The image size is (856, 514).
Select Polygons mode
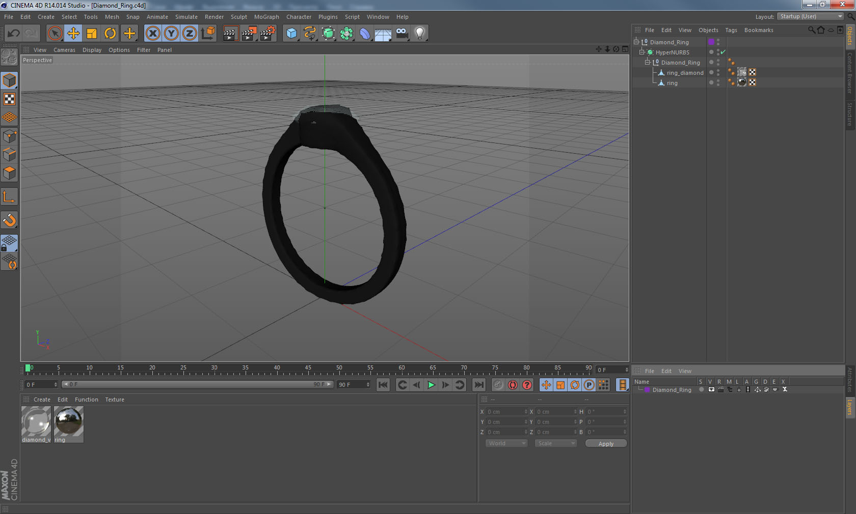(x=9, y=173)
